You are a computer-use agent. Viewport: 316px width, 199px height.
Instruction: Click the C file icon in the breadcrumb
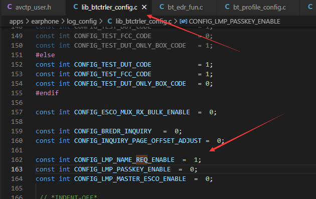110,21
